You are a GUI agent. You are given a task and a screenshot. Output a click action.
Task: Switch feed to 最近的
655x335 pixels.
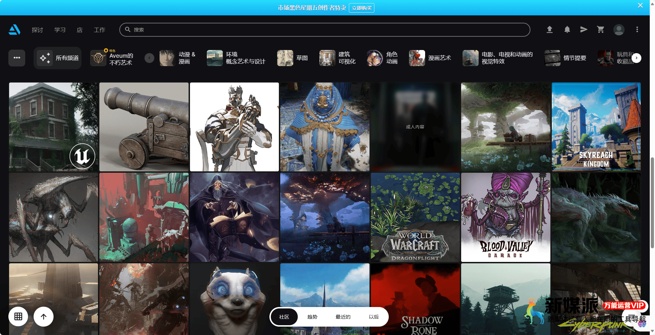coord(343,317)
